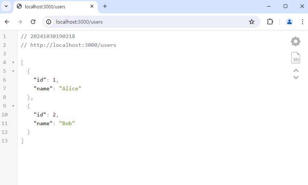Click the "id" key on line 6
This screenshot has width=308, height=185.
point(40,80)
